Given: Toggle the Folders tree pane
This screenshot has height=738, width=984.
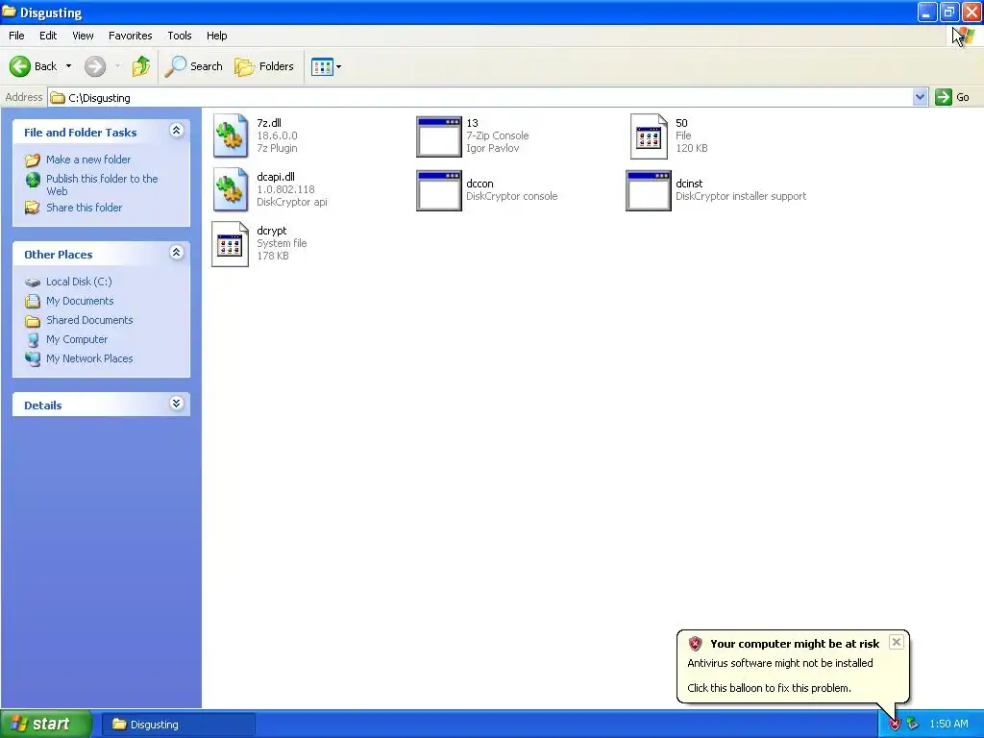Looking at the screenshot, I should click(264, 66).
